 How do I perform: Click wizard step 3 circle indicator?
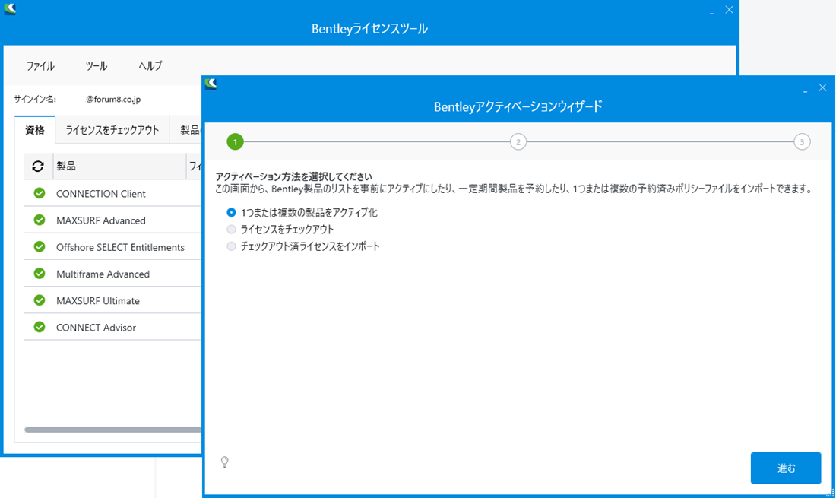click(x=802, y=142)
